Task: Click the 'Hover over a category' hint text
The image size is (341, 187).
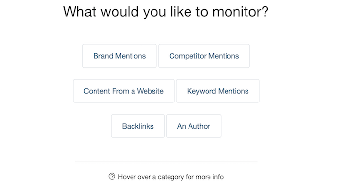Action: 170,177
